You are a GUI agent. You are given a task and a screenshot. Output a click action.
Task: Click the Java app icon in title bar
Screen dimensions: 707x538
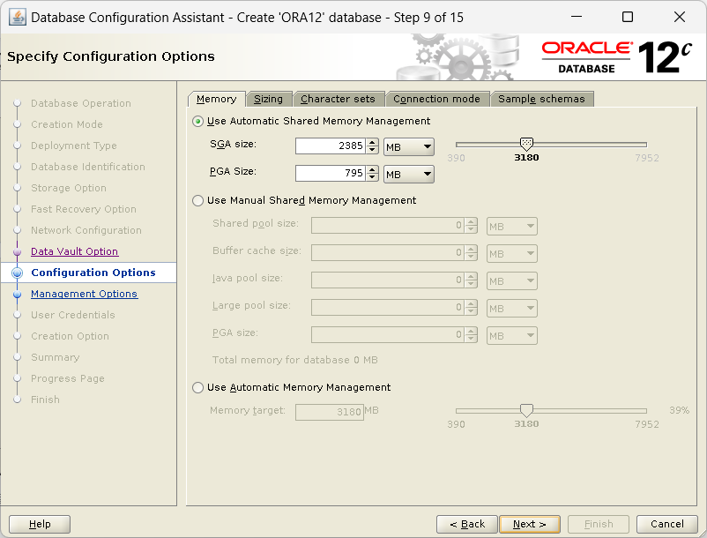click(x=17, y=18)
